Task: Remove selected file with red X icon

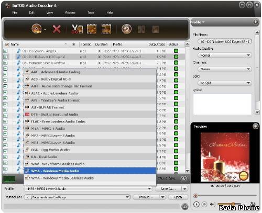Action: coord(57,29)
